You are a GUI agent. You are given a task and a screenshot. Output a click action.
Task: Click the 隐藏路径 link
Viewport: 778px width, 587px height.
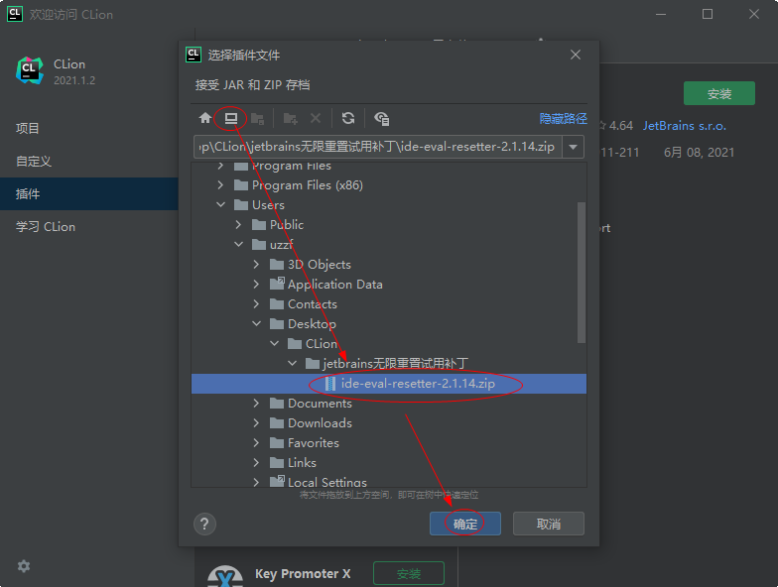click(563, 118)
